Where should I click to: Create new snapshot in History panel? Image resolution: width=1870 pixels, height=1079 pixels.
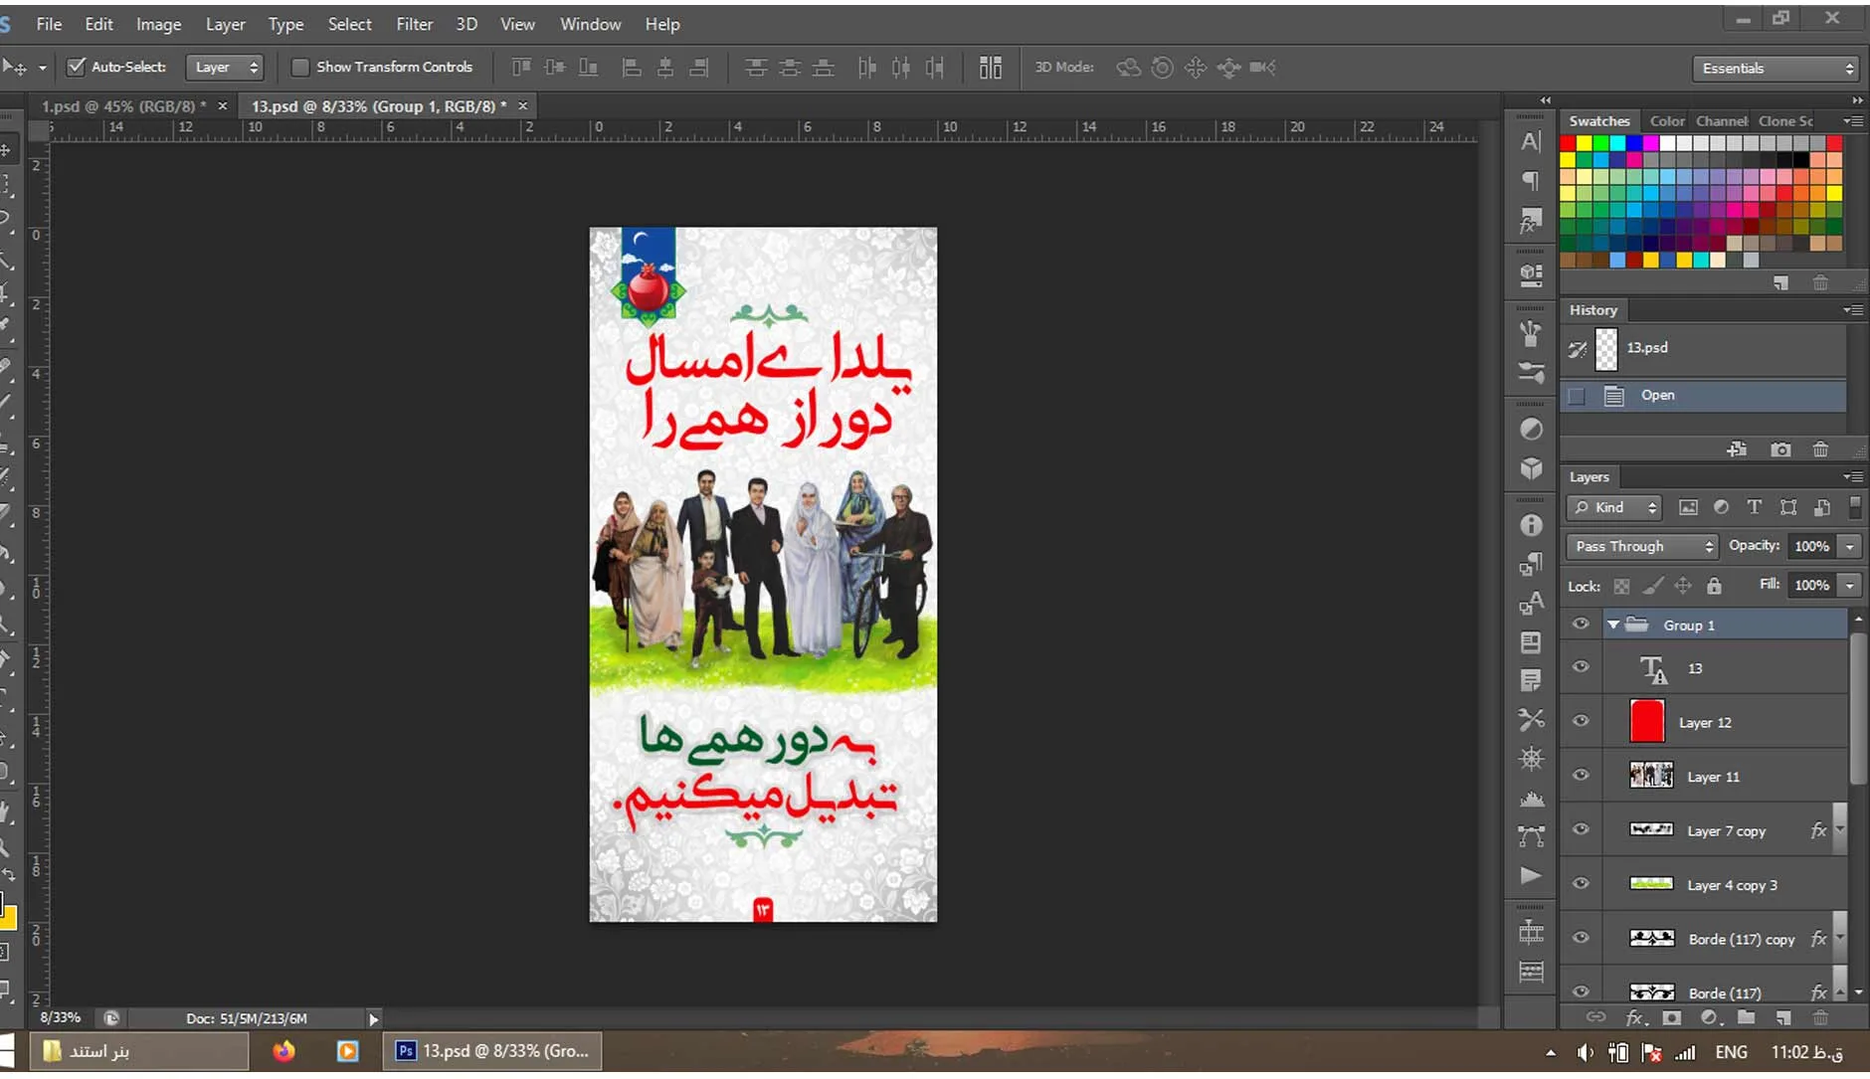click(x=1780, y=450)
